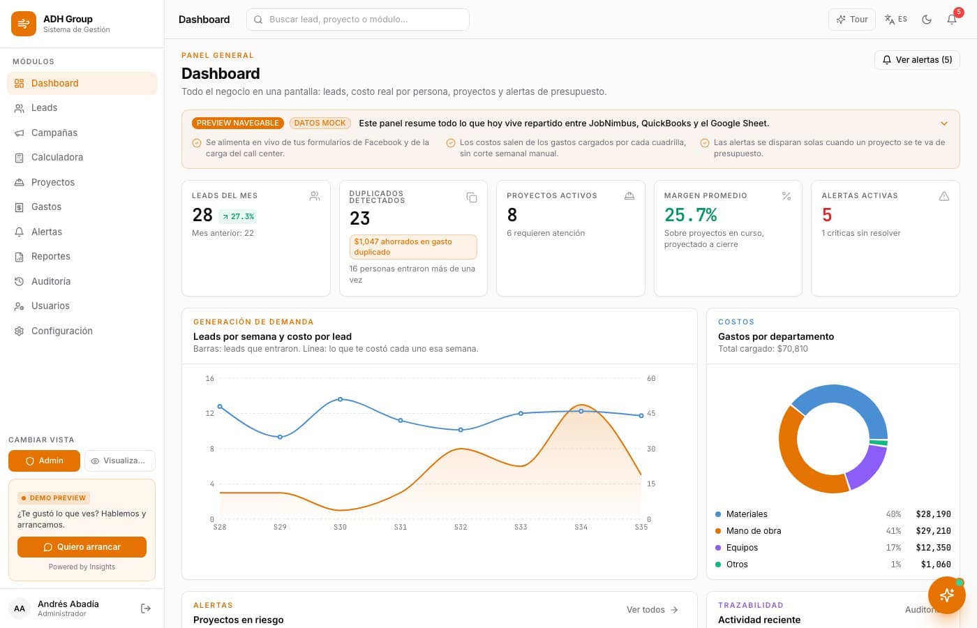Screen dimensions: 977x628
Task: Start the guided Tour
Action: (x=852, y=20)
